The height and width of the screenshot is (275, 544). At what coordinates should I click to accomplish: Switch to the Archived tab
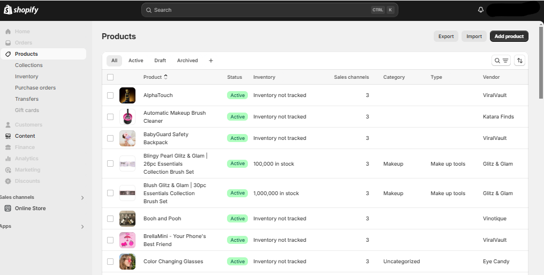click(187, 61)
